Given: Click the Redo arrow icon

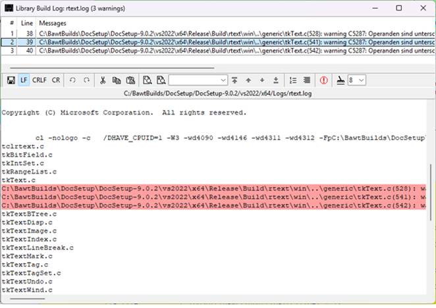Looking at the screenshot, I should [x=86, y=80].
